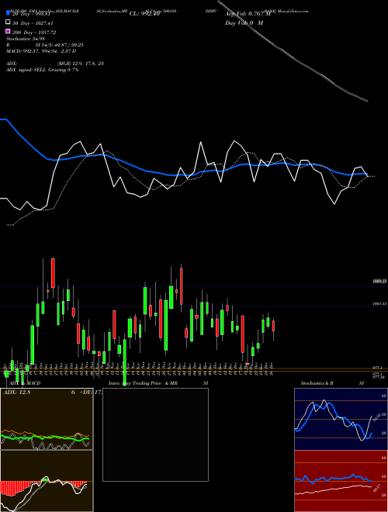Click the 'CL: 992.40' closing price text
This screenshot has height=512, width=388.
[x=144, y=14]
